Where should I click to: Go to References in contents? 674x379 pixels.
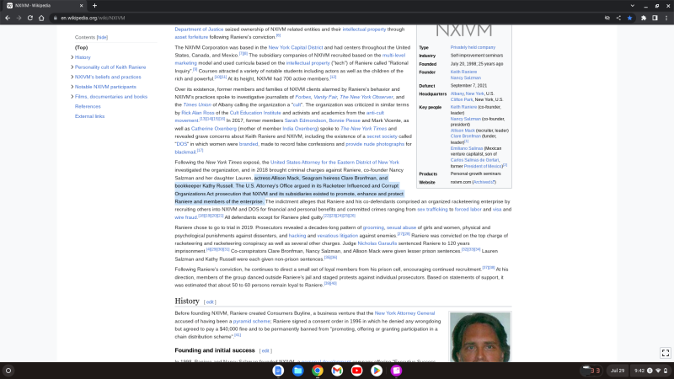[88, 107]
